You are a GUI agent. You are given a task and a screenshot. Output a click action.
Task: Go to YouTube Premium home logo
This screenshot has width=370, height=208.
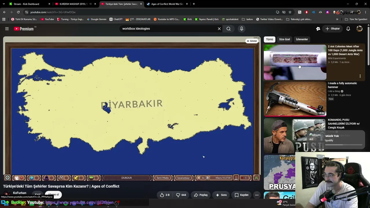click(23, 29)
